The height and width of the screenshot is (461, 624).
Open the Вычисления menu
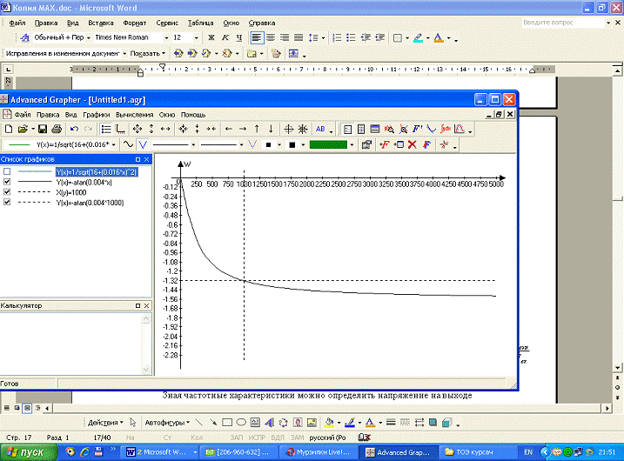134,114
